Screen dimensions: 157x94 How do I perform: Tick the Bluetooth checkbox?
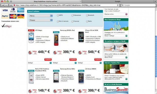(x=87, y=15)
